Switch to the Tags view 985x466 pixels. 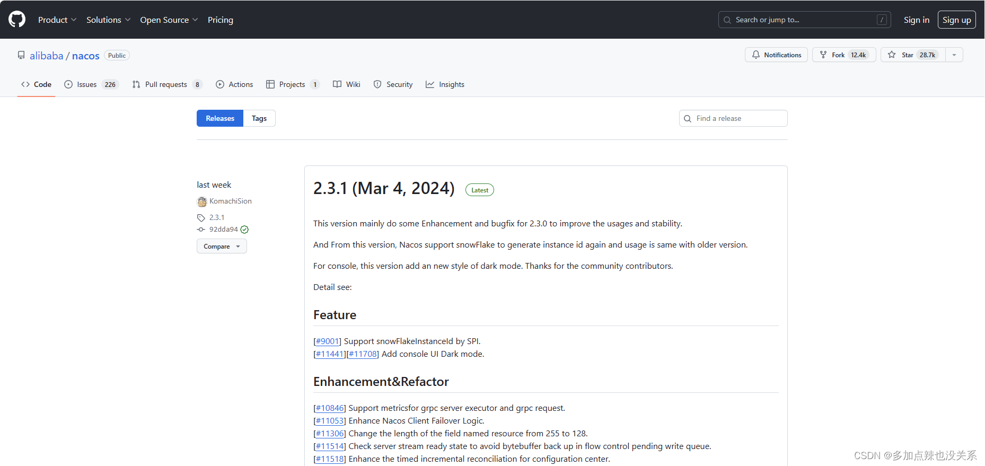[259, 118]
